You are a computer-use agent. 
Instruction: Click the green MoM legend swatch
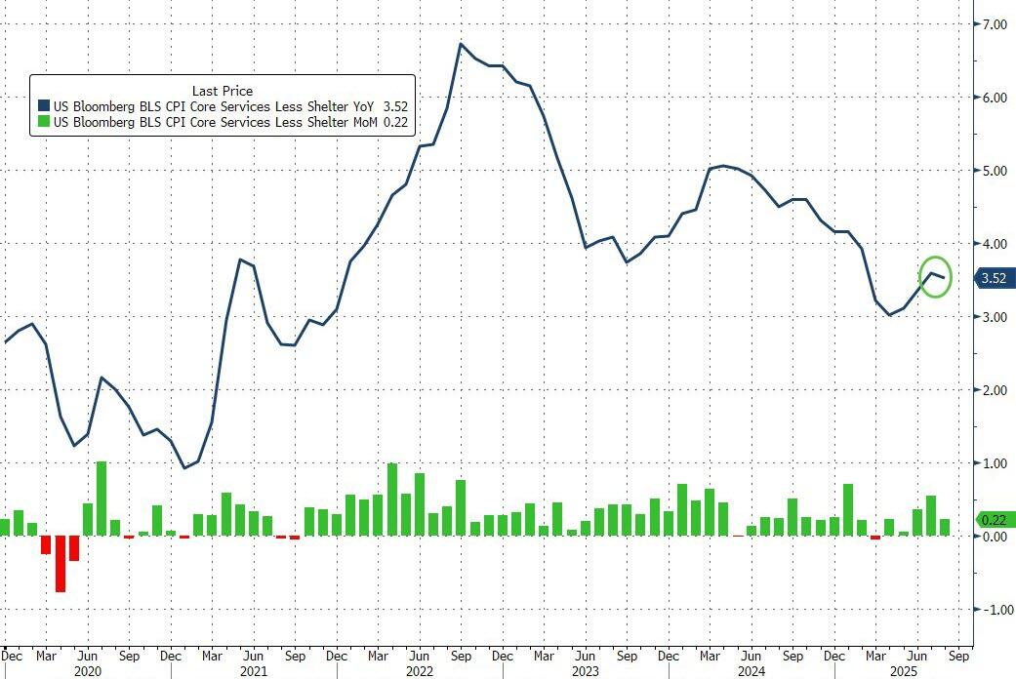click(x=43, y=122)
